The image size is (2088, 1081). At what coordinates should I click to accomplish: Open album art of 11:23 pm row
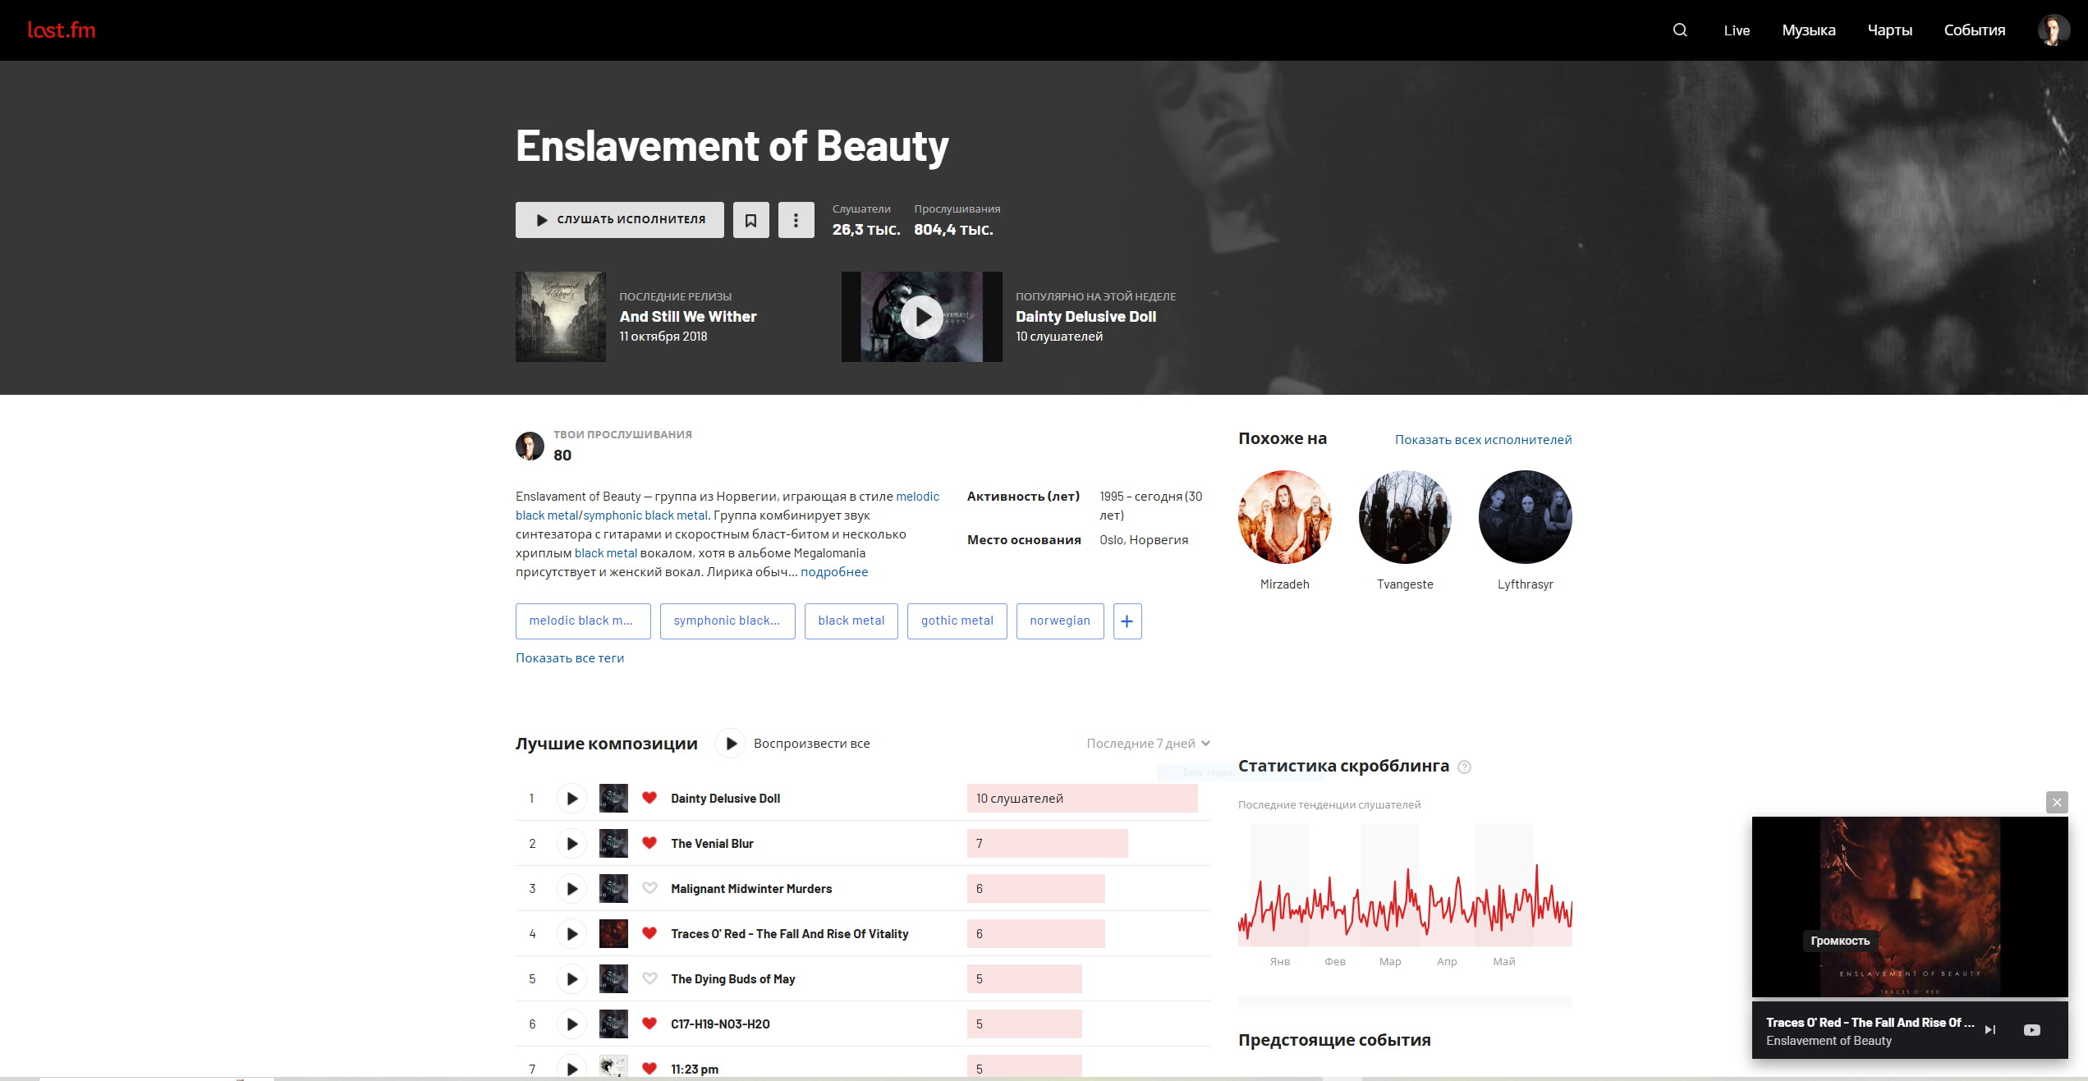pyautogui.click(x=613, y=1068)
